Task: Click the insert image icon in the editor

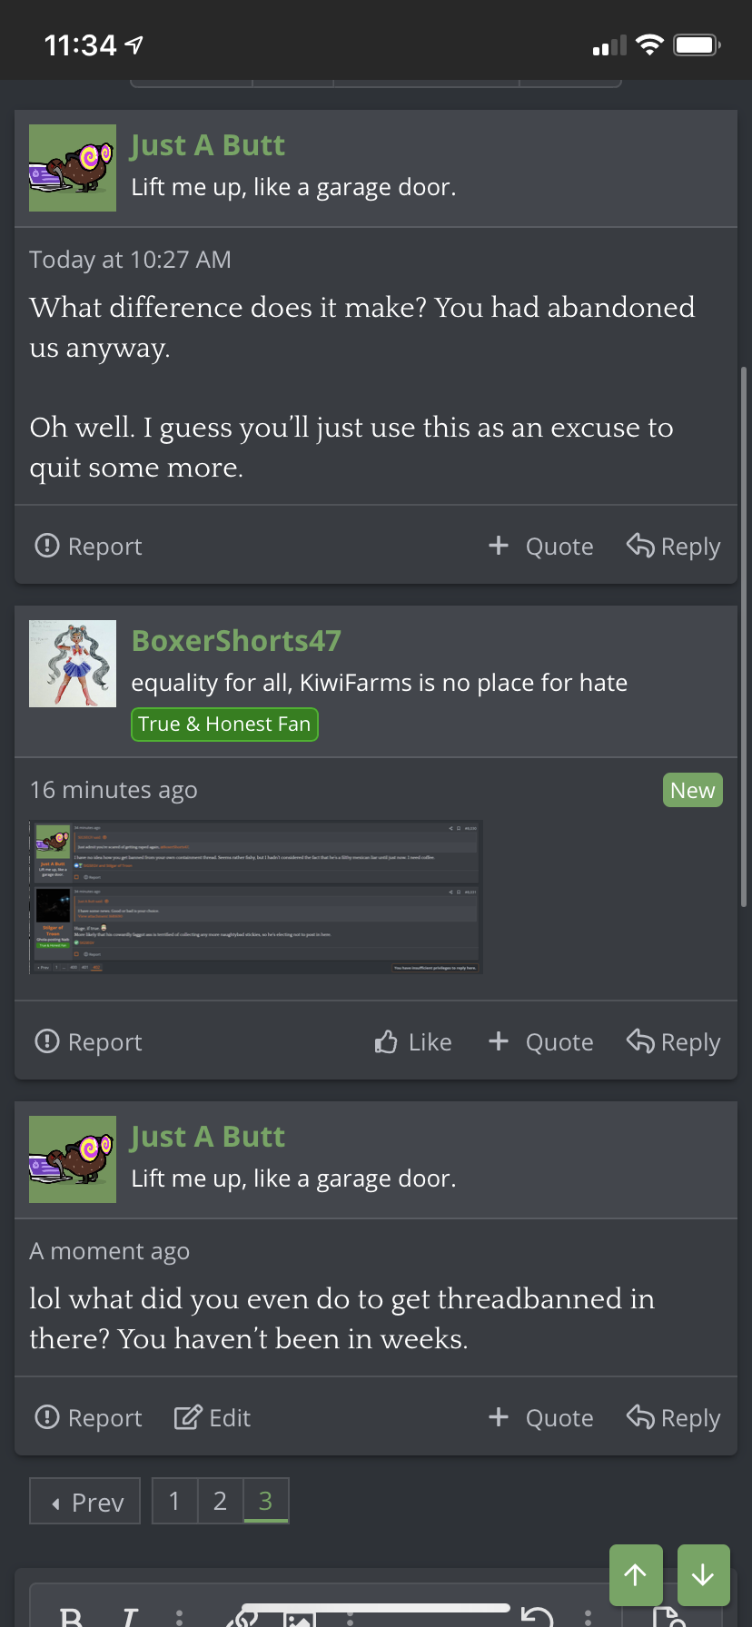Action: (299, 1618)
